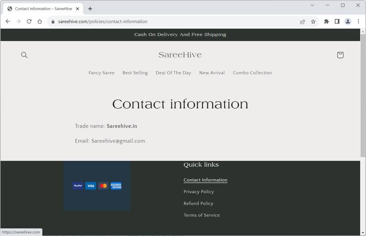The height and width of the screenshot is (236, 366).
Task: Open the search magnifier in SareeHive header
Action: (x=24, y=55)
